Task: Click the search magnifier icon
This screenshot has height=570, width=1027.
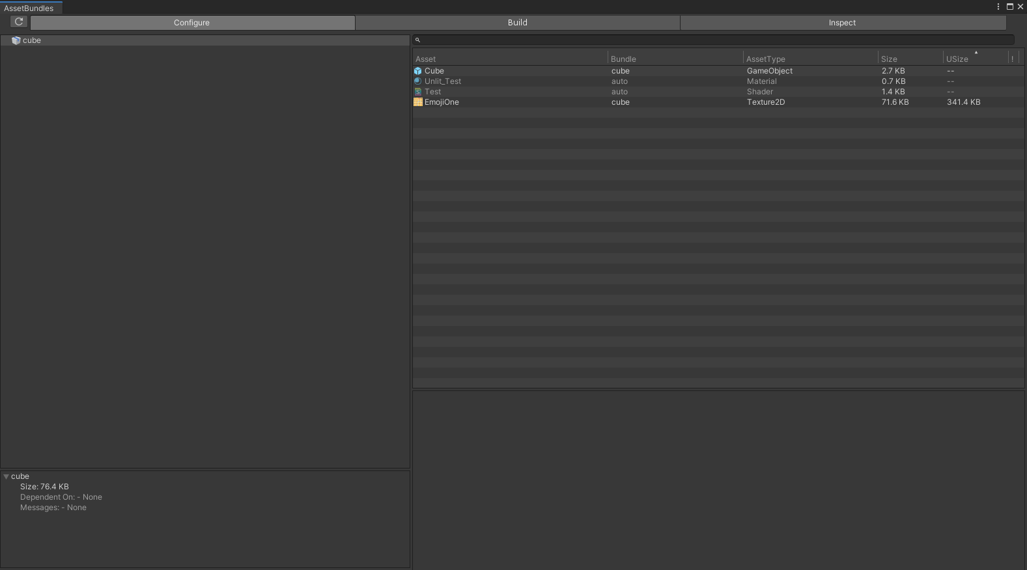Action: coord(418,40)
